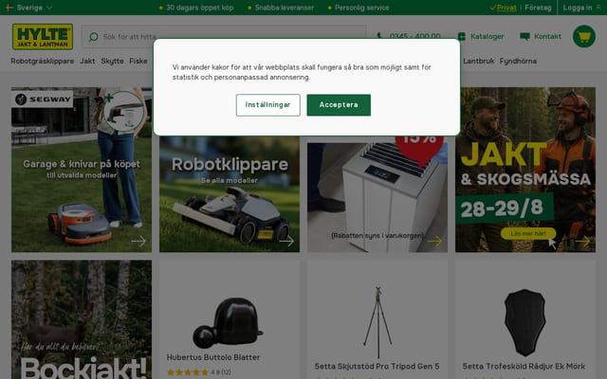Open the Fyndhörna category menu
Image resolution: width=607 pixels, height=379 pixels.
[x=518, y=61]
